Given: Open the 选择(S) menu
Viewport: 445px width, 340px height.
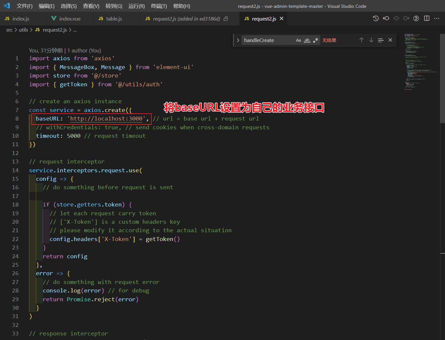Looking at the screenshot, I should point(69,6).
